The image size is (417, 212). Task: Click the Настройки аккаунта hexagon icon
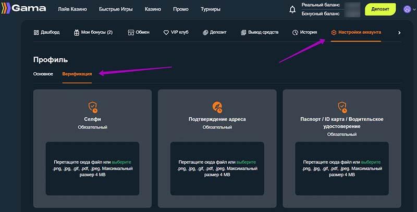click(334, 33)
